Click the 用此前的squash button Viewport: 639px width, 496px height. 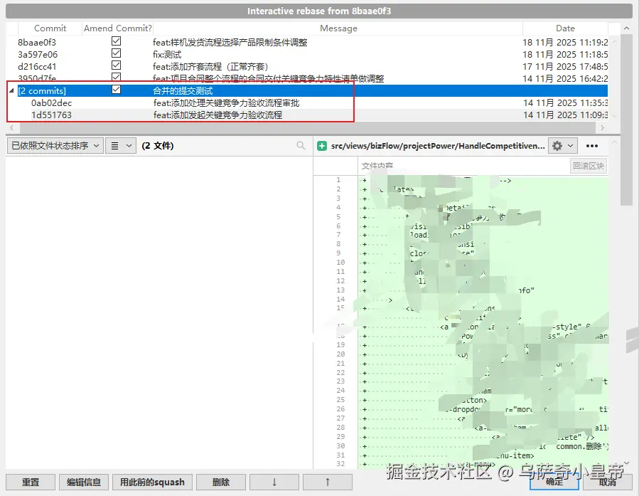click(152, 482)
